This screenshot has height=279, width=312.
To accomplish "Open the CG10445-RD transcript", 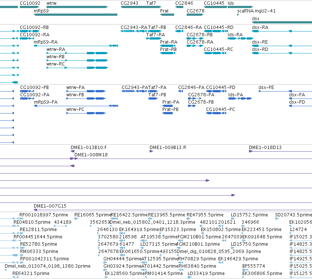I will [x=216, y=31].
